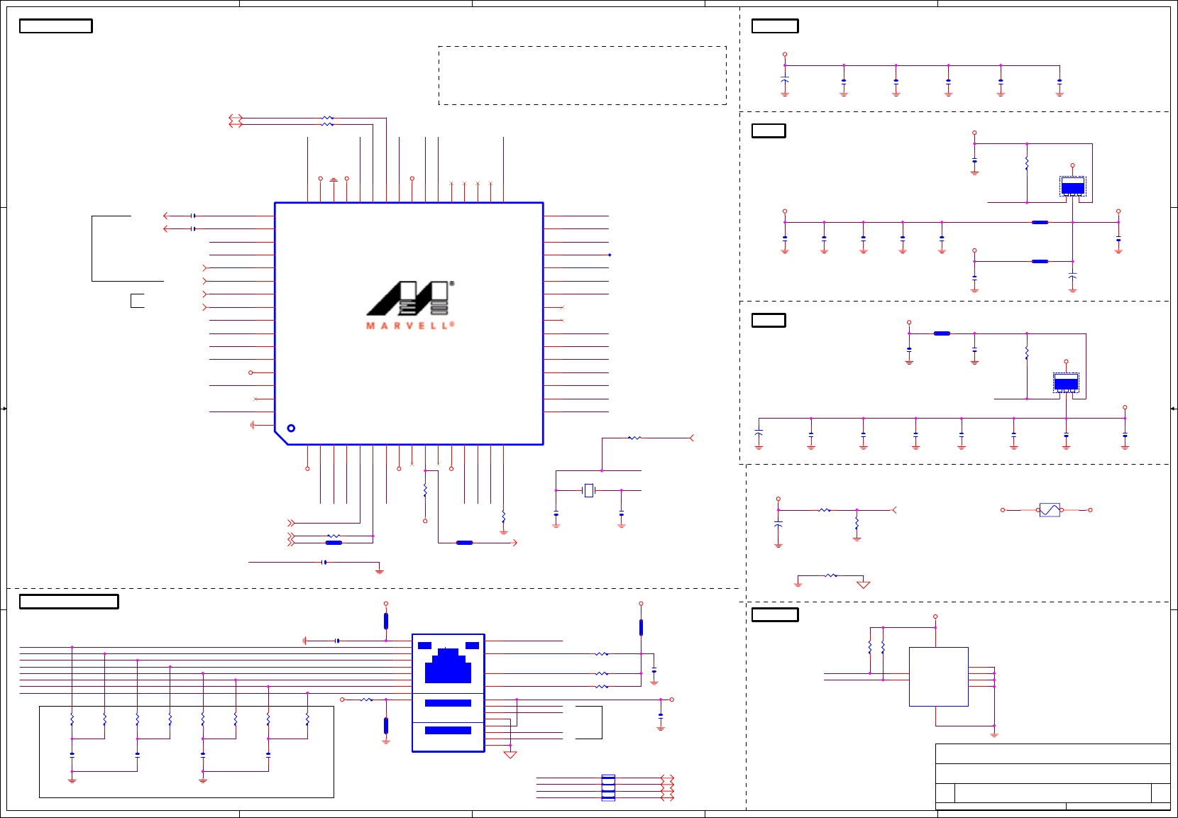Click the RJ45 jack graphic in the connector symbol
This screenshot has height=818, width=1178.
[x=448, y=665]
